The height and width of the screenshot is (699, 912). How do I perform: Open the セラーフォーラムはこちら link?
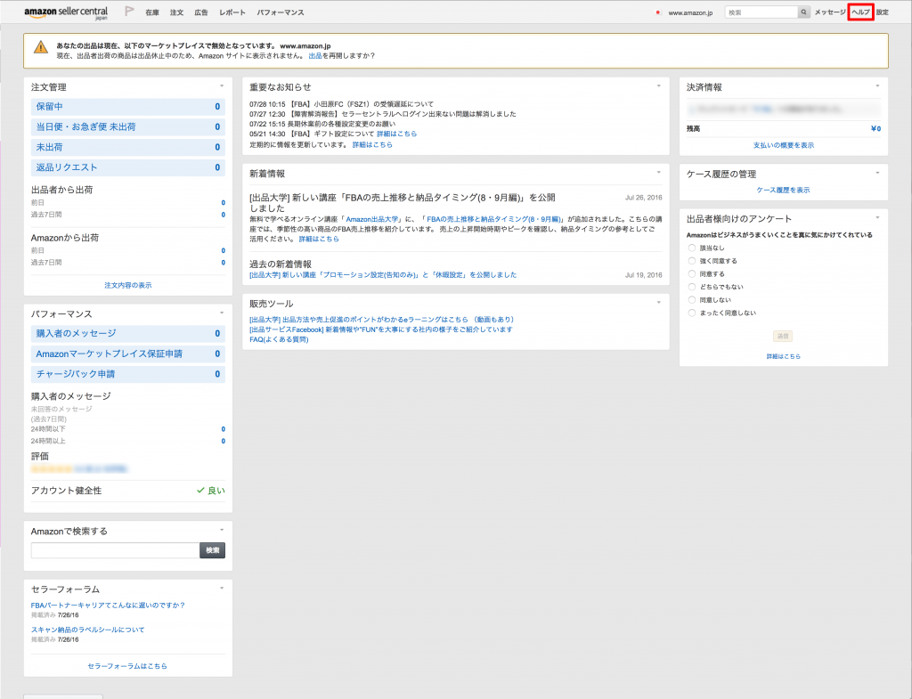point(127,666)
